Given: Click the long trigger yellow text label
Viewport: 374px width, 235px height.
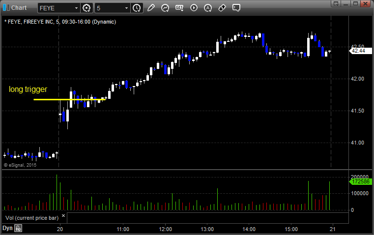Looking at the screenshot, I should pos(28,89).
